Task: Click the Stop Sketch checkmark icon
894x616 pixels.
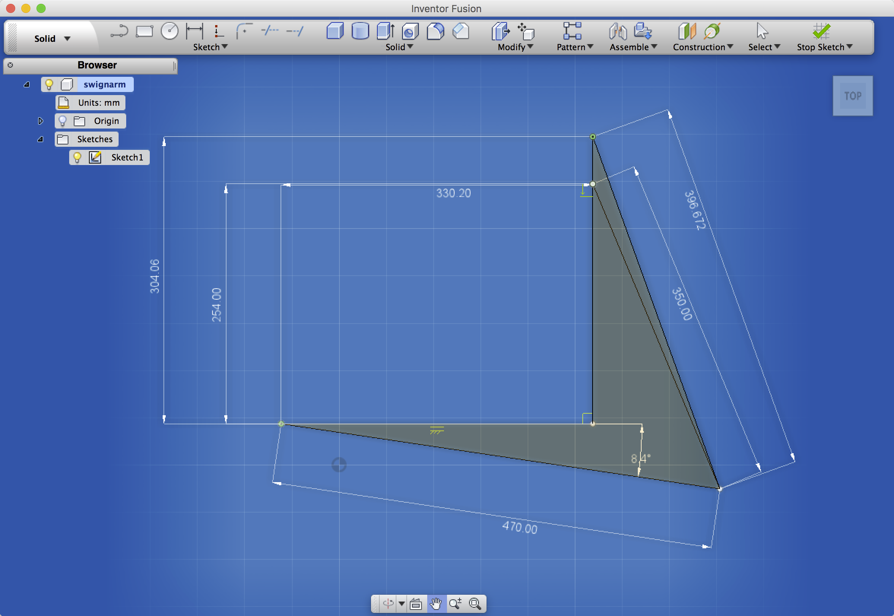Action: (x=821, y=31)
